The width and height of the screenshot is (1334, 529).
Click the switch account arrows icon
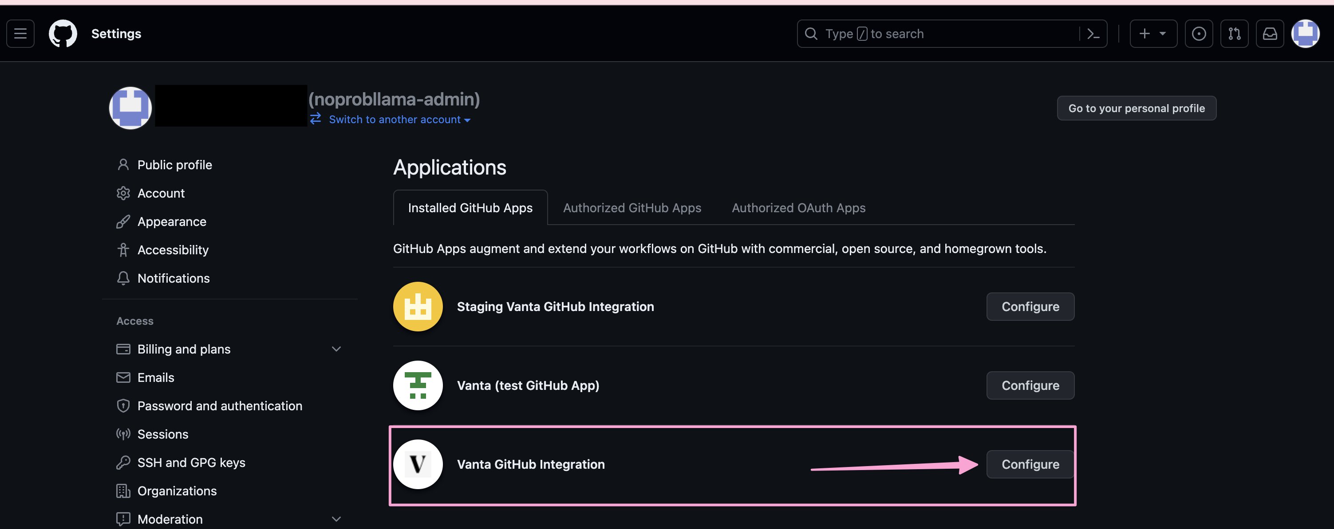coord(316,119)
